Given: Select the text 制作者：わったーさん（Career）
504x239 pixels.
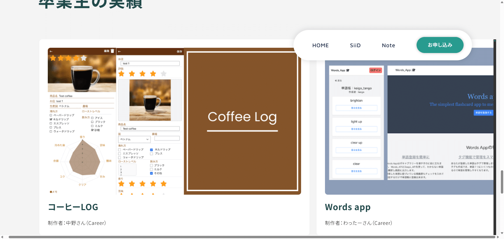Looking at the screenshot, I should click(359, 223).
